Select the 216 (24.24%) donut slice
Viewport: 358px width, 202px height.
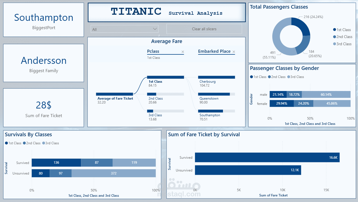click(x=302, y=27)
